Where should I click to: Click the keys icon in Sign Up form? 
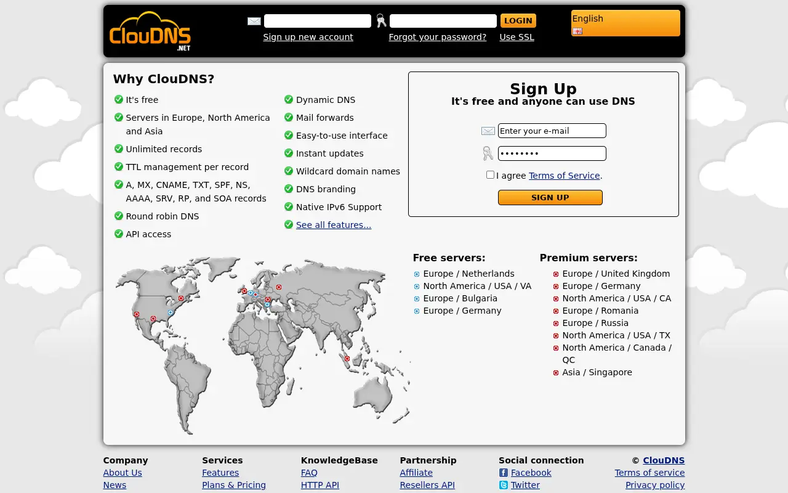click(x=488, y=153)
